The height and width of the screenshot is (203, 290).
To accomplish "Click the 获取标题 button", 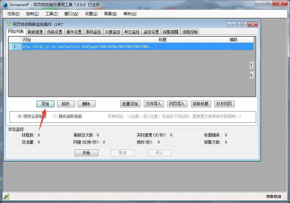I will [x=201, y=104].
